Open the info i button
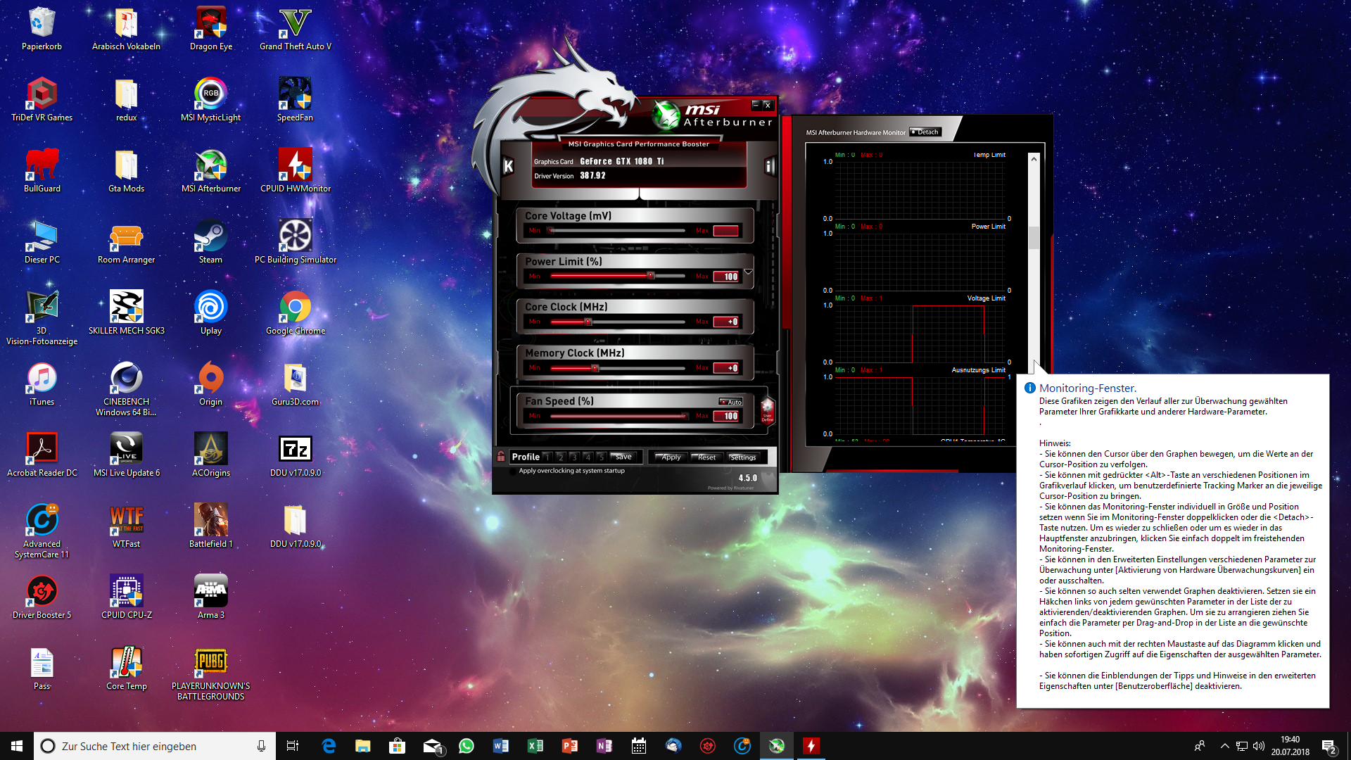This screenshot has width=1351, height=760. [x=770, y=166]
